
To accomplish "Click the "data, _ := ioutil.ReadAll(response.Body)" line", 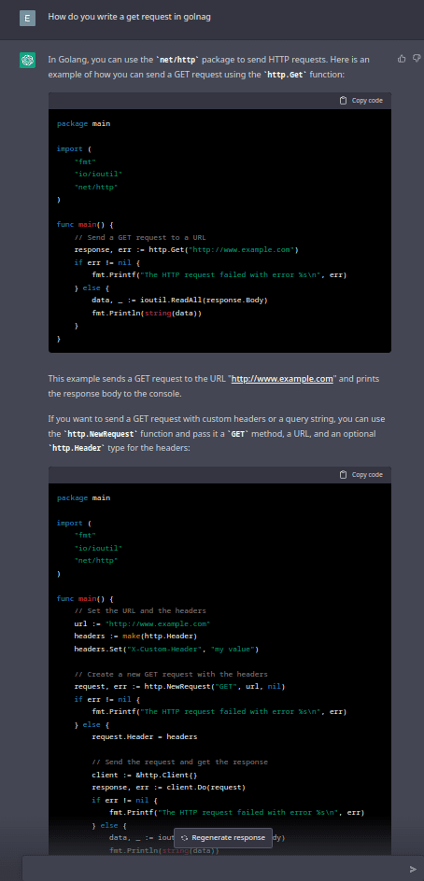I will [x=179, y=300].
